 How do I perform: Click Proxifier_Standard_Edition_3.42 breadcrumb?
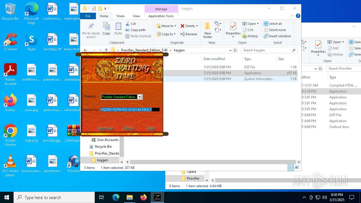(x=144, y=50)
